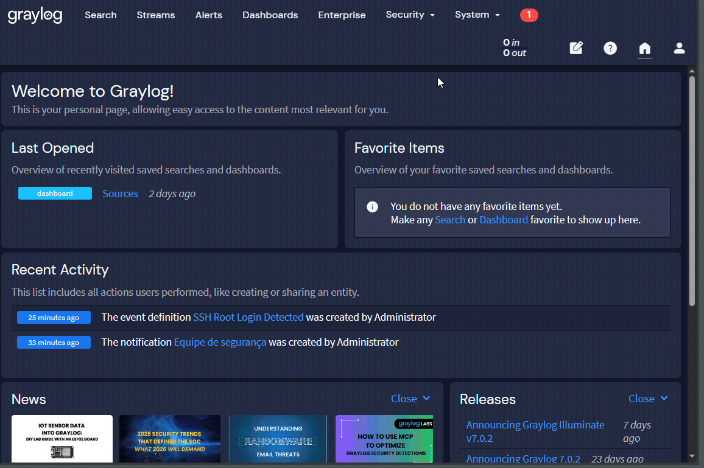704x468 pixels.
Task: Click the Understanding Ransomware news thumbnail
Action: (x=278, y=439)
